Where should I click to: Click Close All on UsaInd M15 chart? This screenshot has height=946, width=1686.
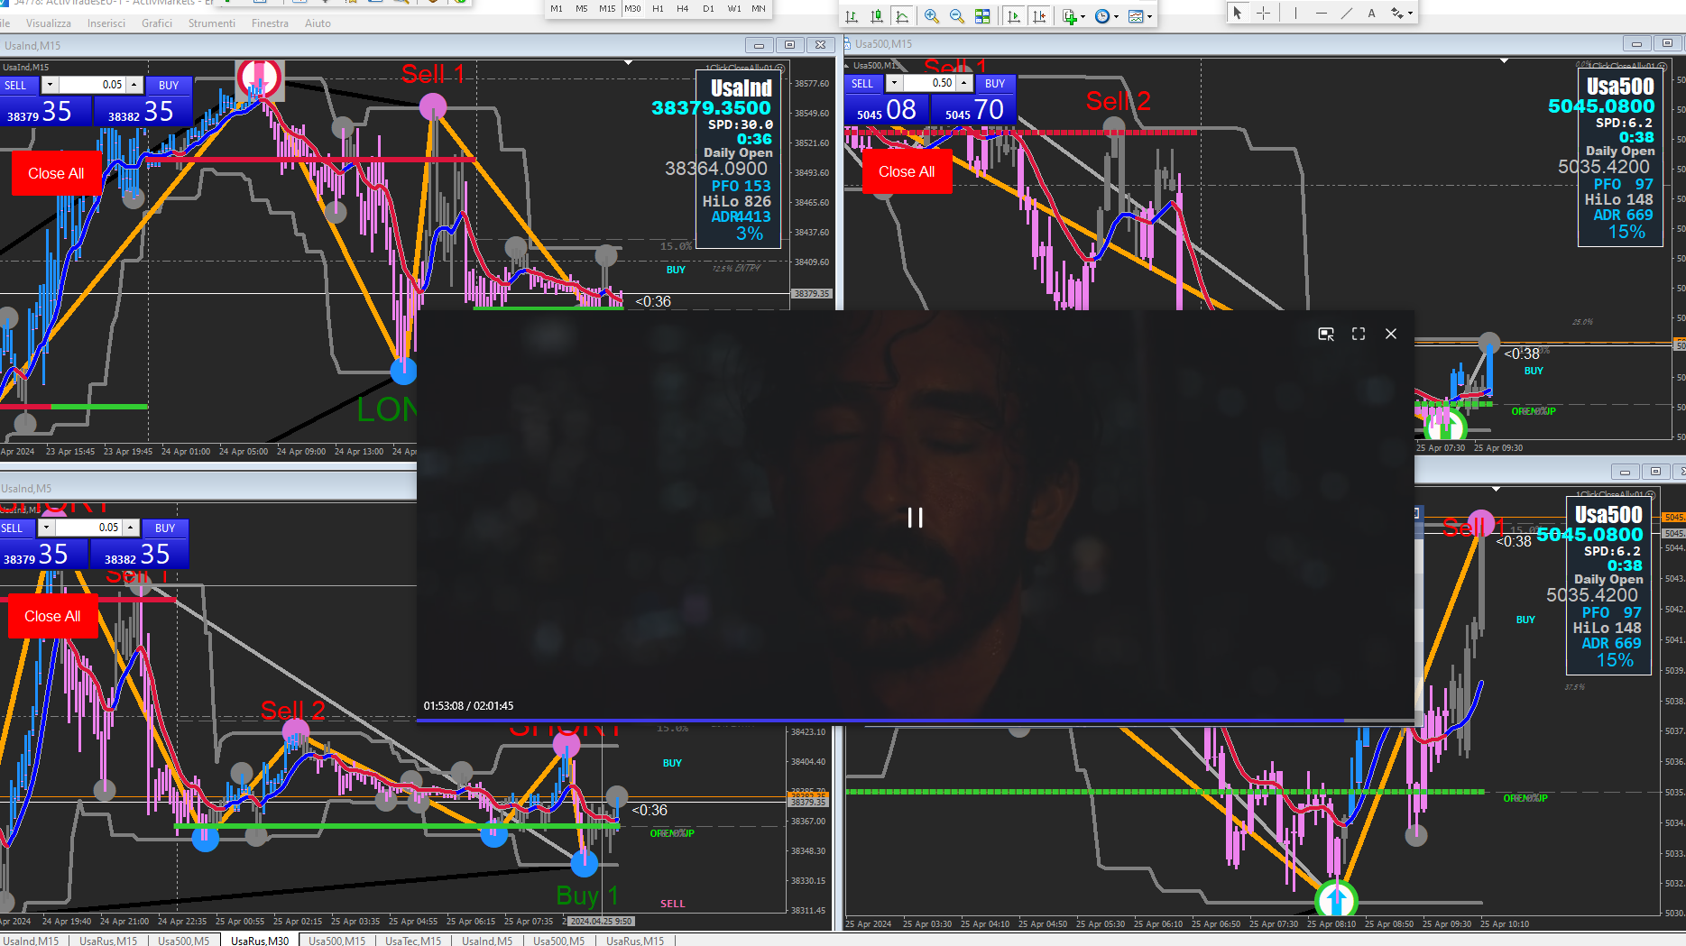tap(56, 173)
